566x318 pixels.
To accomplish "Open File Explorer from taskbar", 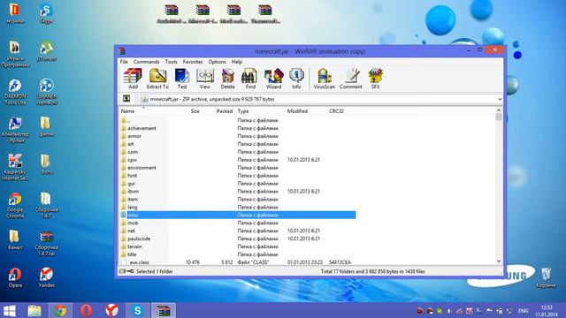I will click(34, 310).
